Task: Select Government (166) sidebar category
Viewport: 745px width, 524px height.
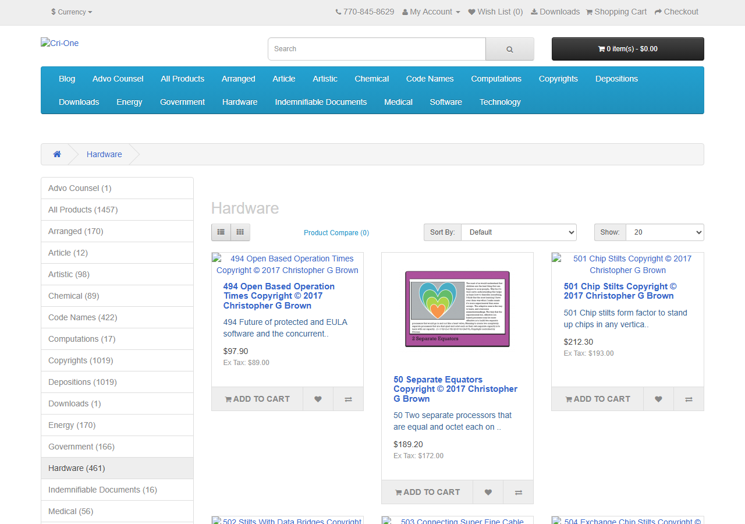Action: (x=117, y=447)
